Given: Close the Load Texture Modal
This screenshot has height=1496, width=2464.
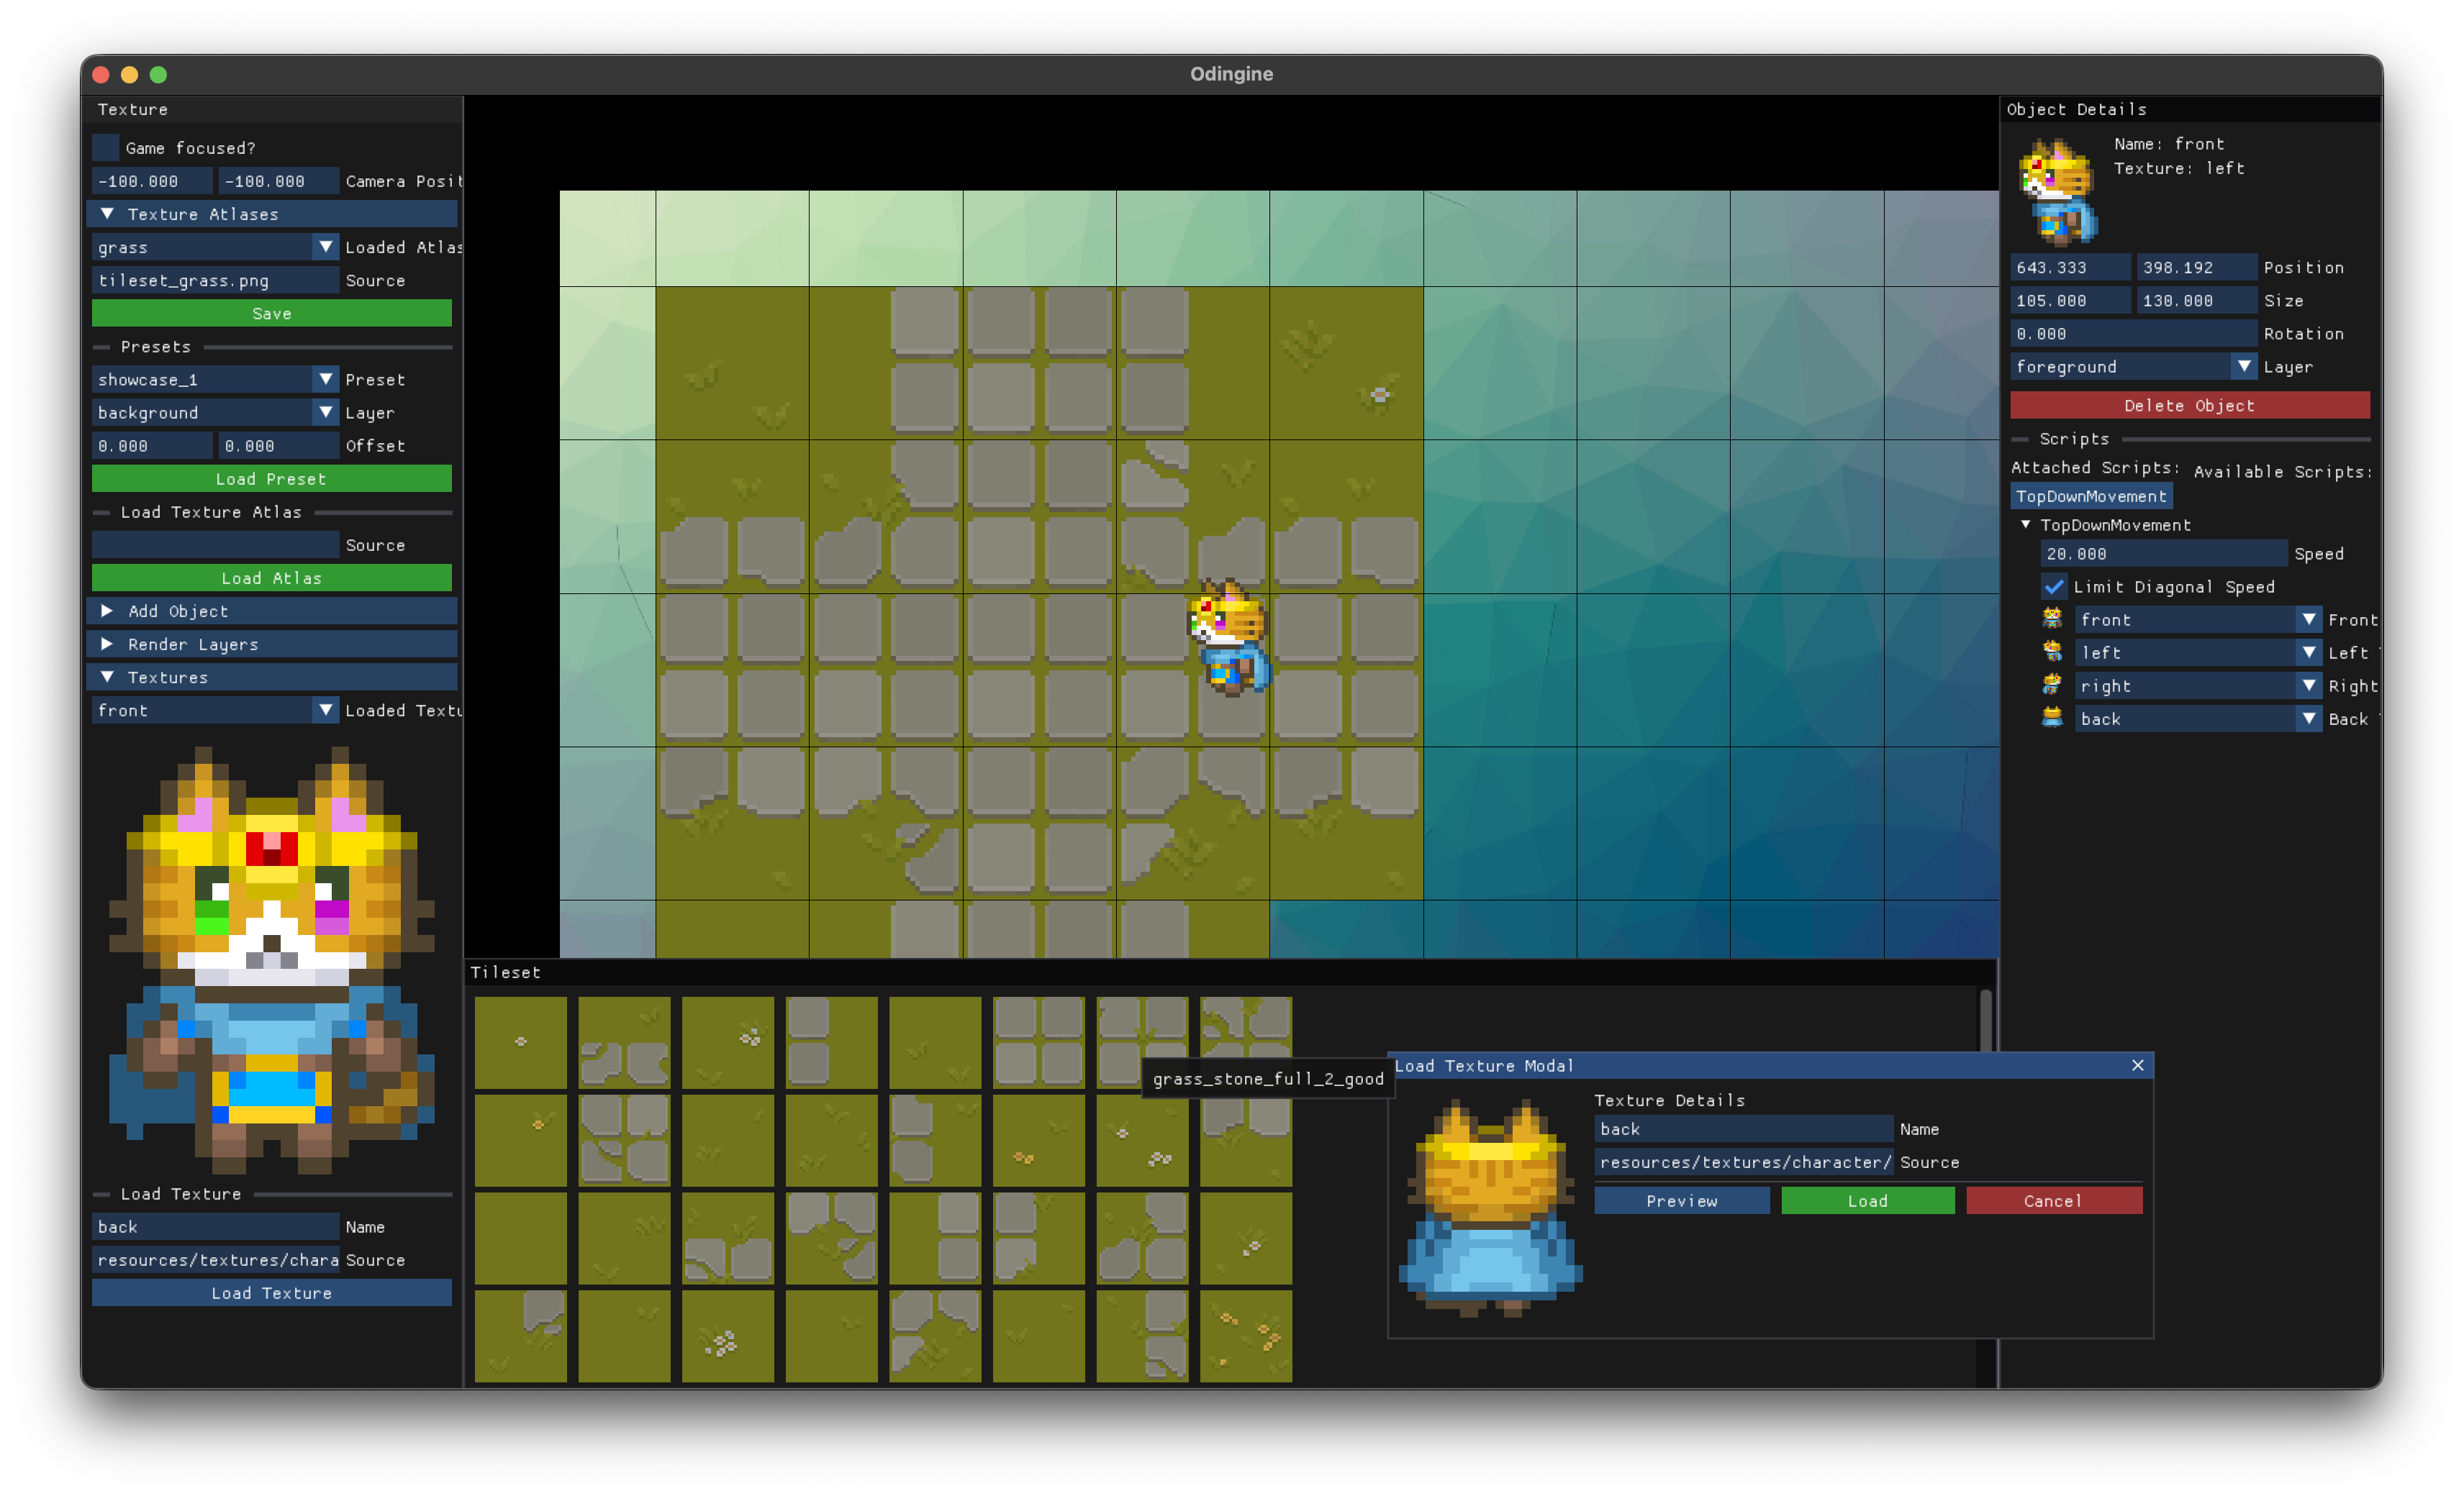Looking at the screenshot, I should 2137,1065.
